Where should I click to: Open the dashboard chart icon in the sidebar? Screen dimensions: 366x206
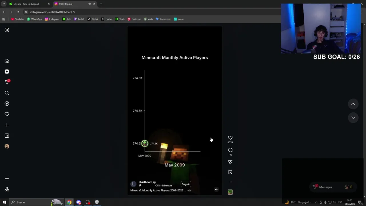(7, 136)
